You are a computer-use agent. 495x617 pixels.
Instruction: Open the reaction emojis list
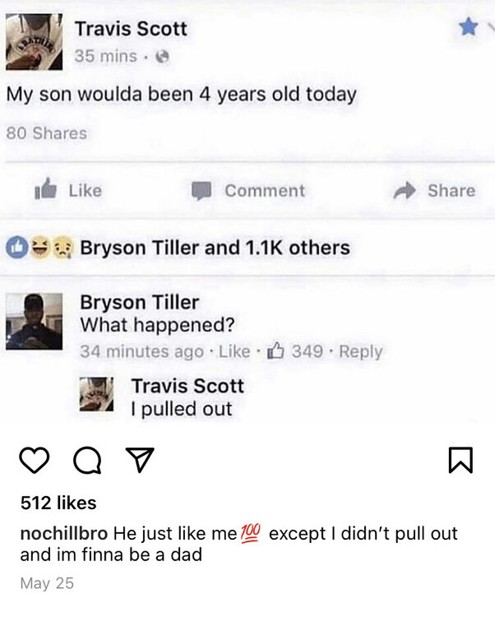point(39,248)
